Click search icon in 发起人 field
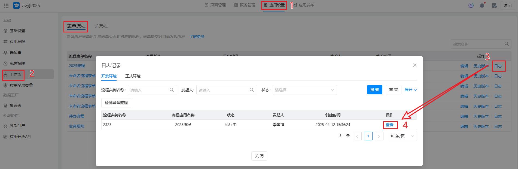 coord(252,90)
